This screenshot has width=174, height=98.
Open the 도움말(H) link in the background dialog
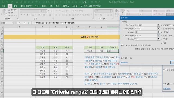[x=167, y=88]
